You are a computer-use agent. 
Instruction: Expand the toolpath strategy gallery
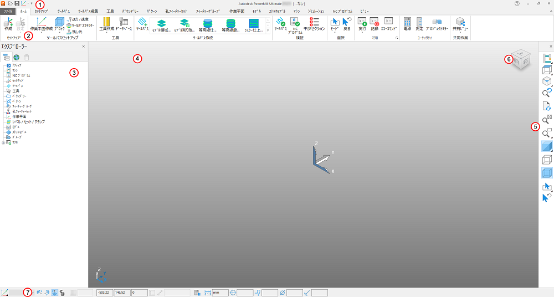(x=268, y=31)
